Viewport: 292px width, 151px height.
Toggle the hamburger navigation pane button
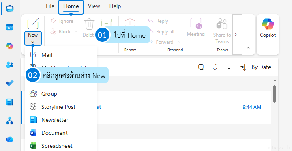click(32, 6)
